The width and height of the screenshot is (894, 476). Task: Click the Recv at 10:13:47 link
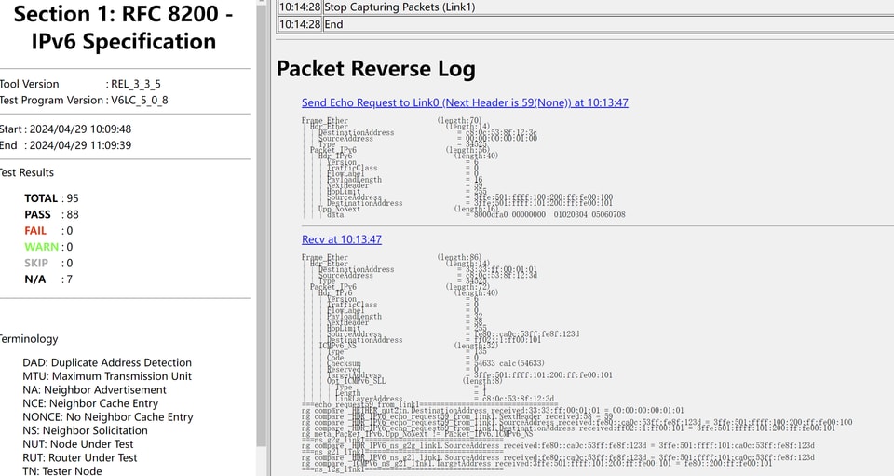[341, 239]
